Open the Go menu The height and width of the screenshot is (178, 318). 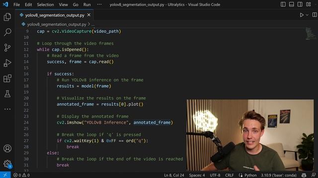pos(76,4)
